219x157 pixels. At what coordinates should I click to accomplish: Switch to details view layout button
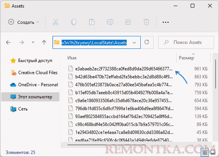(x=205, y=152)
